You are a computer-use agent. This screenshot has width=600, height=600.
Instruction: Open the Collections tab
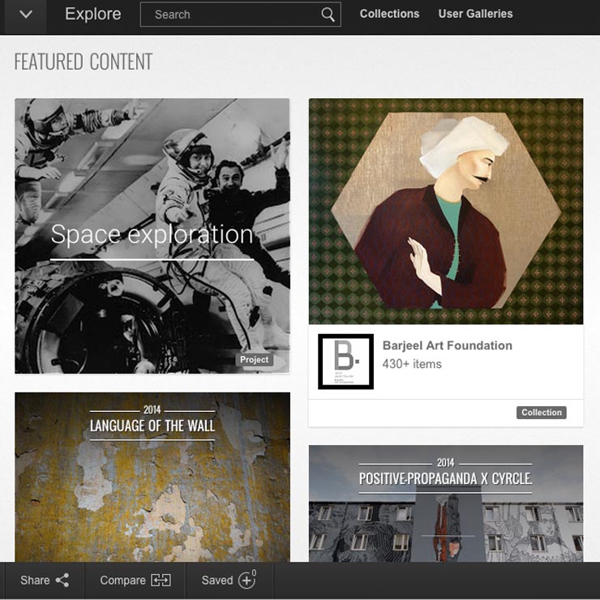pos(389,14)
